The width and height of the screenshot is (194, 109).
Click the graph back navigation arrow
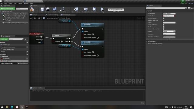tap(35, 18)
